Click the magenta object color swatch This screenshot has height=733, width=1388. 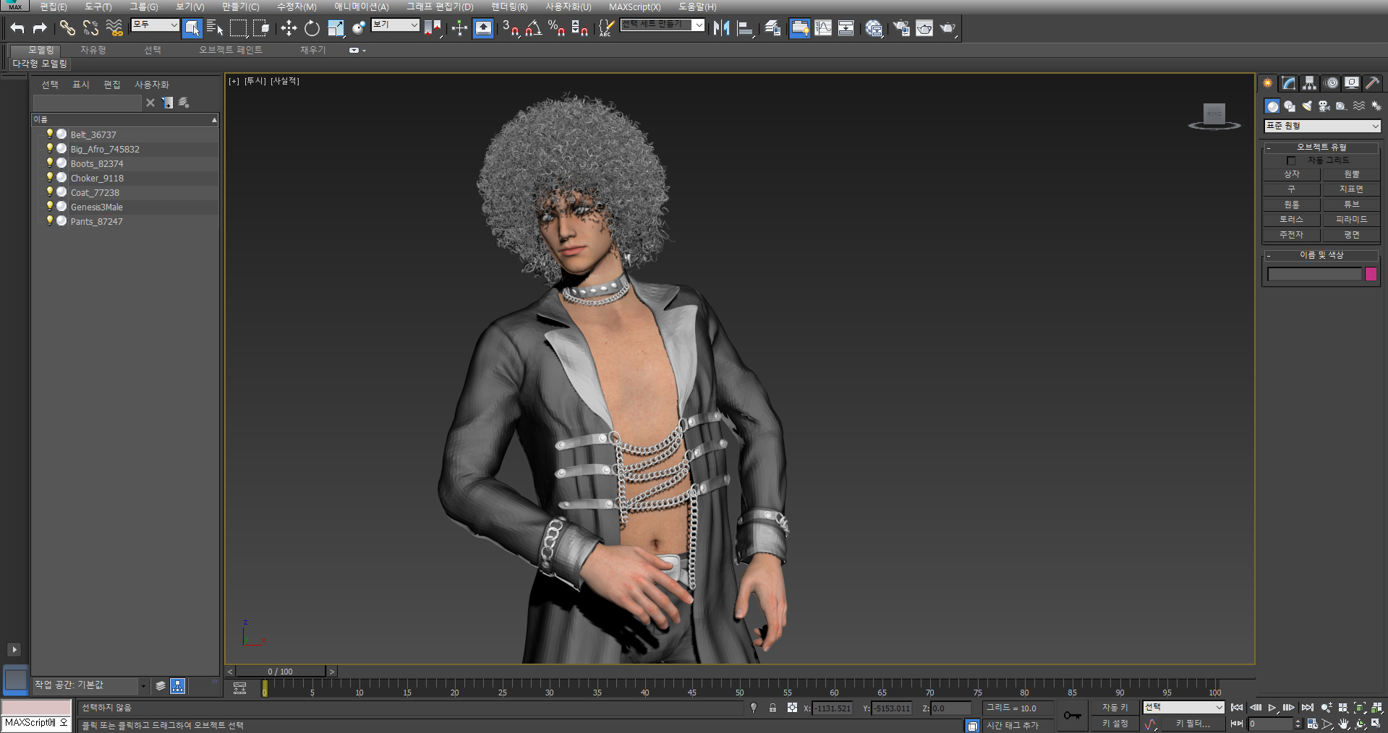click(1371, 274)
